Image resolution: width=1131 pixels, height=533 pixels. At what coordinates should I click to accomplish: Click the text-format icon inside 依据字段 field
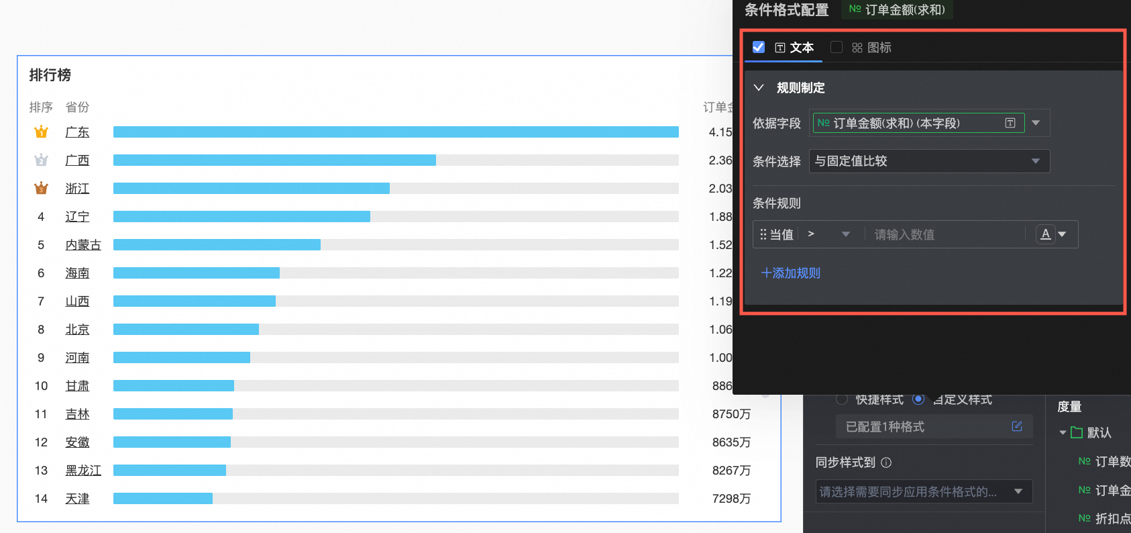[1010, 123]
